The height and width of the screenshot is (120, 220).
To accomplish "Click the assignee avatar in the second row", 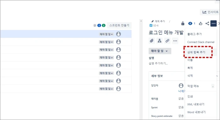I will tap(118, 42).
